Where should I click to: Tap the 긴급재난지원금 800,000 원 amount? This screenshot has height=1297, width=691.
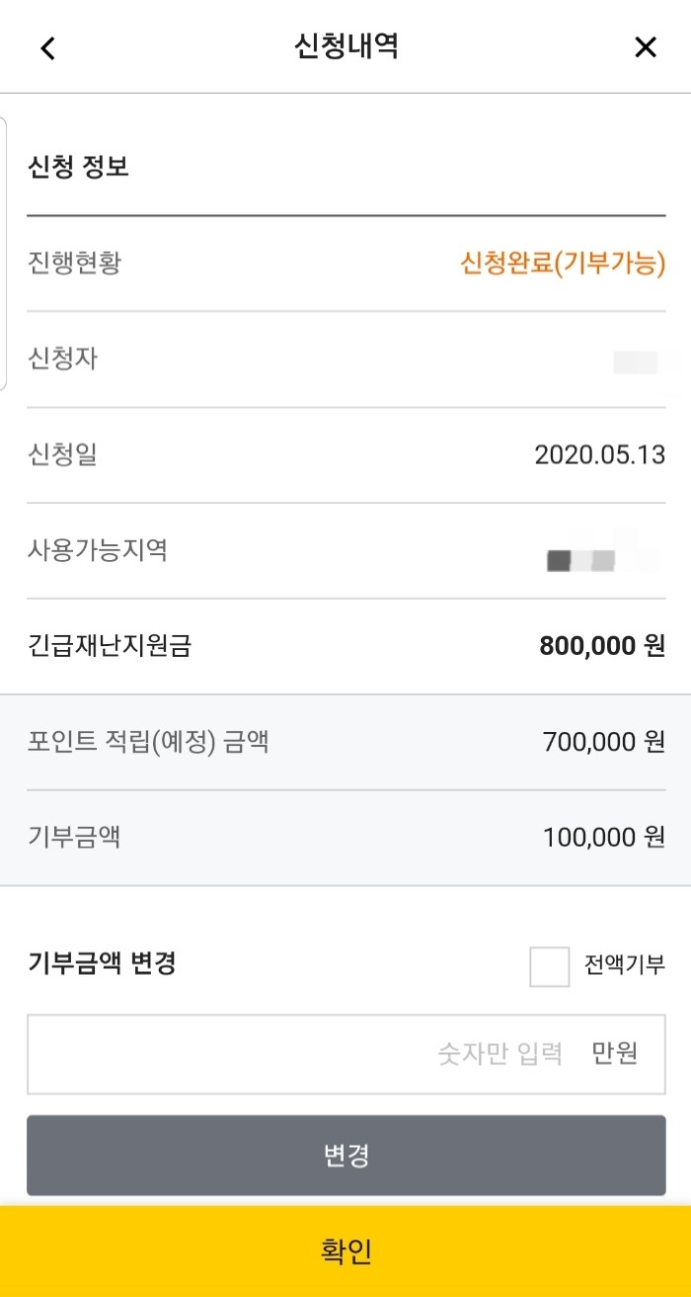tap(602, 646)
